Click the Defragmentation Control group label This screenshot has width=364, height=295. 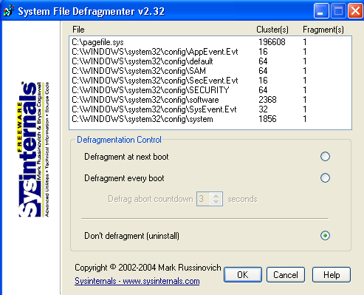tap(119, 140)
